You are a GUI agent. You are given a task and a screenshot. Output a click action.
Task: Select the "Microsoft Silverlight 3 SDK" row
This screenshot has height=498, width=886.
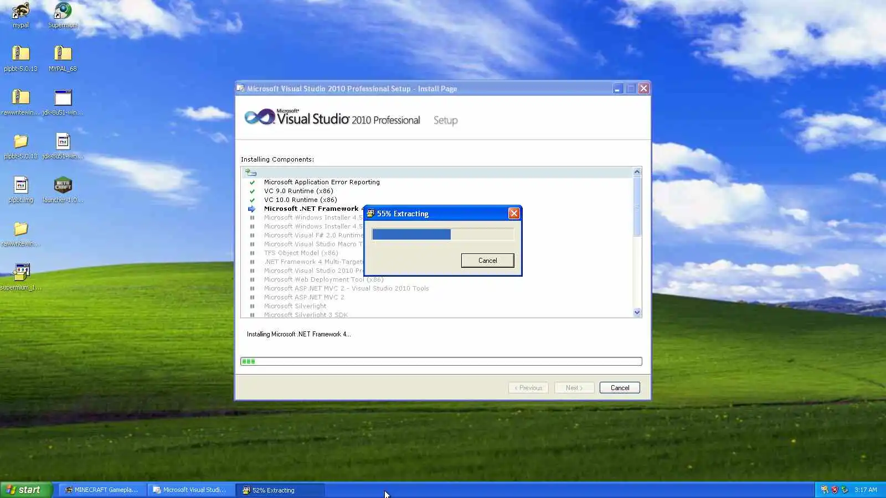tap(306, 315)
